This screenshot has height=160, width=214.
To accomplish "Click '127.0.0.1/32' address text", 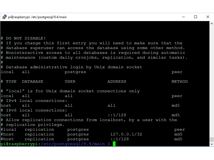I will [126, 134].
